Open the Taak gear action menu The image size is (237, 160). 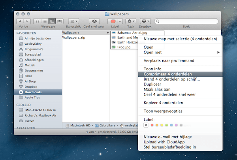click(131, 21)
